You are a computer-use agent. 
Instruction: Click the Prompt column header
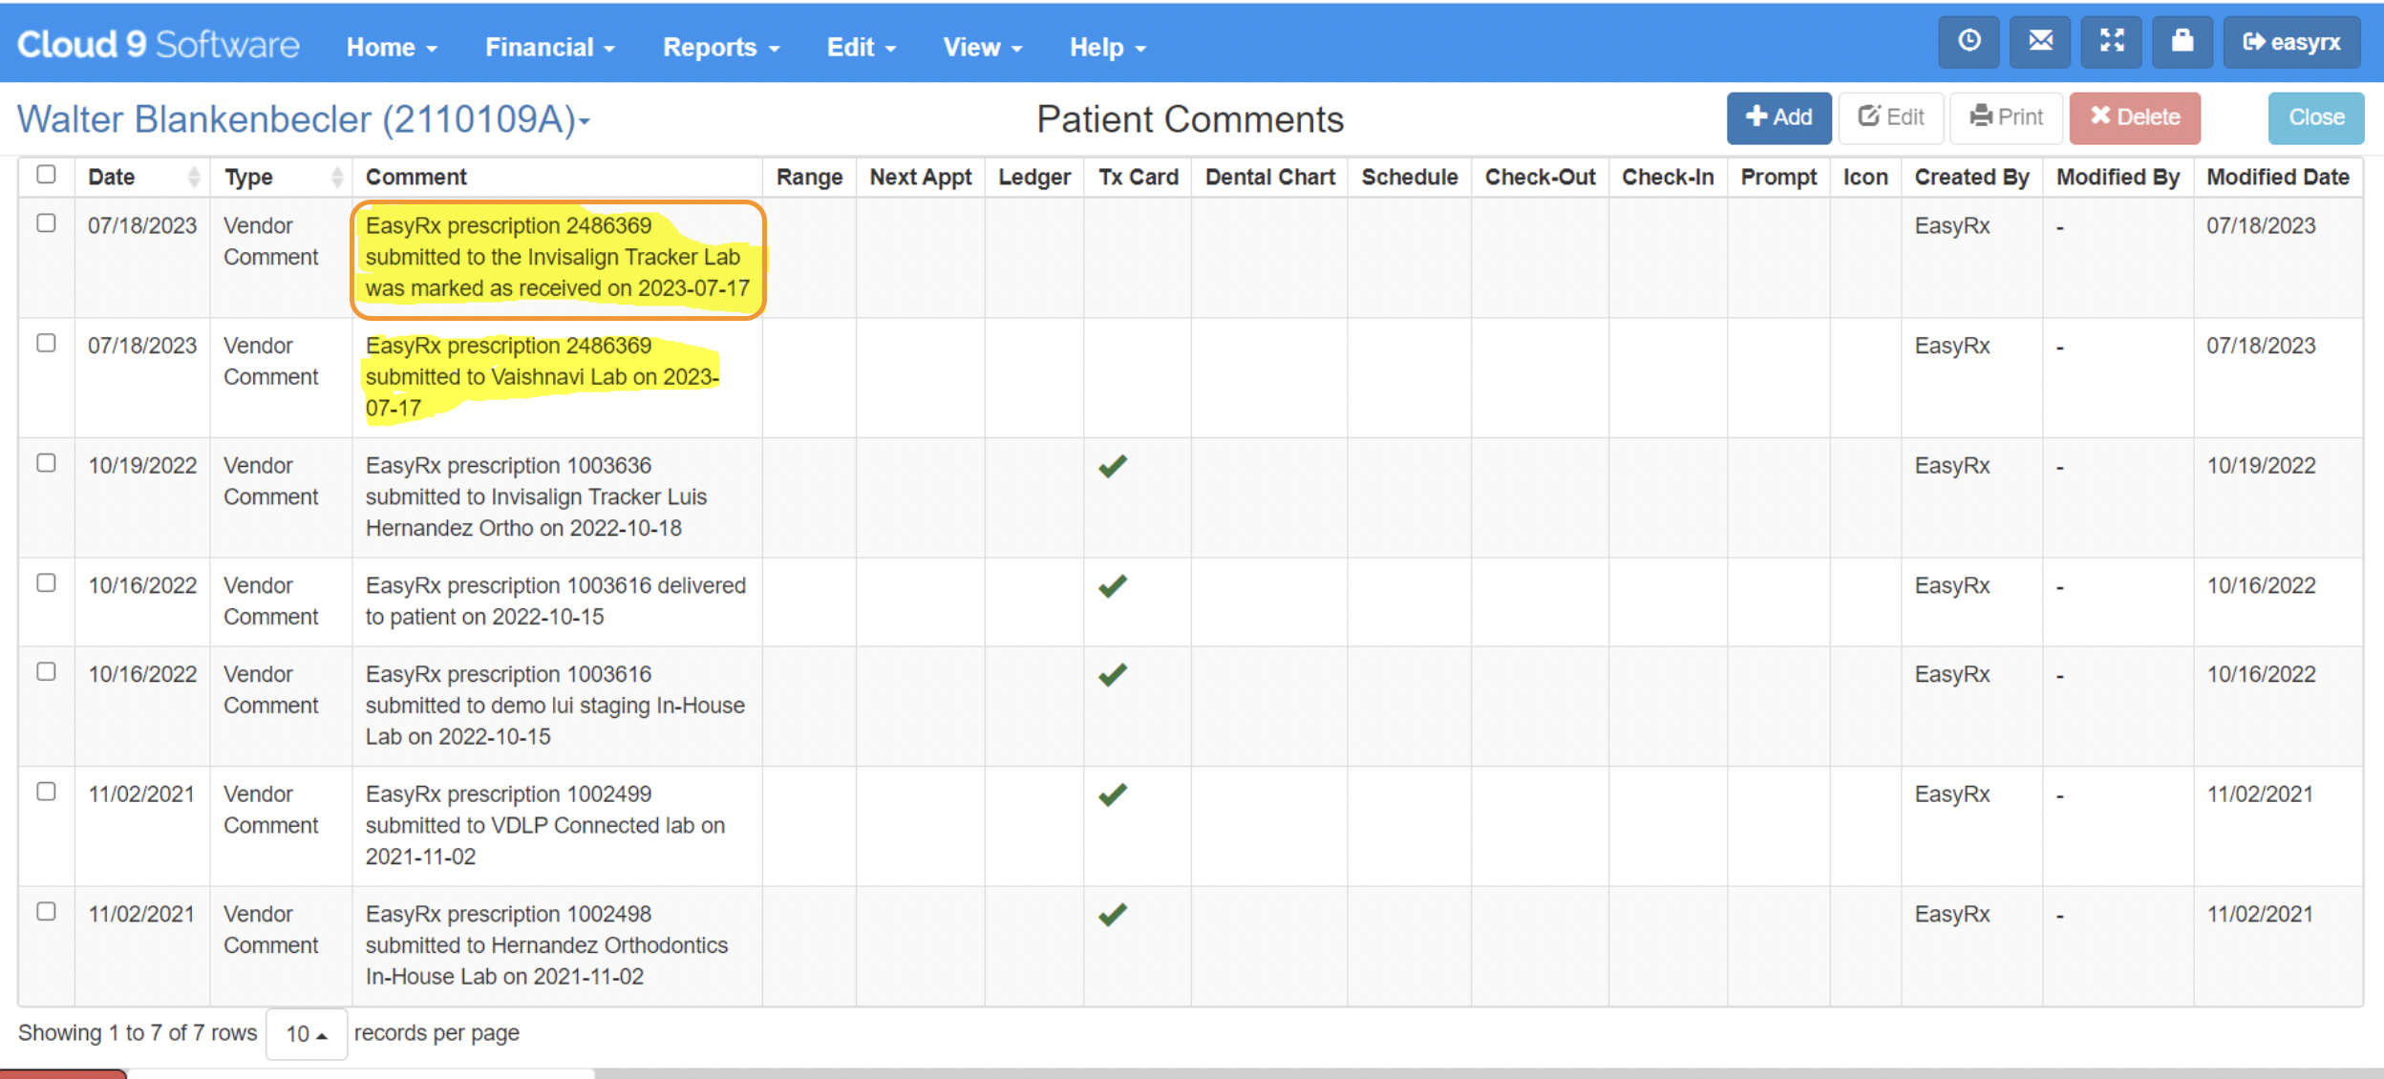point(1778,177)
